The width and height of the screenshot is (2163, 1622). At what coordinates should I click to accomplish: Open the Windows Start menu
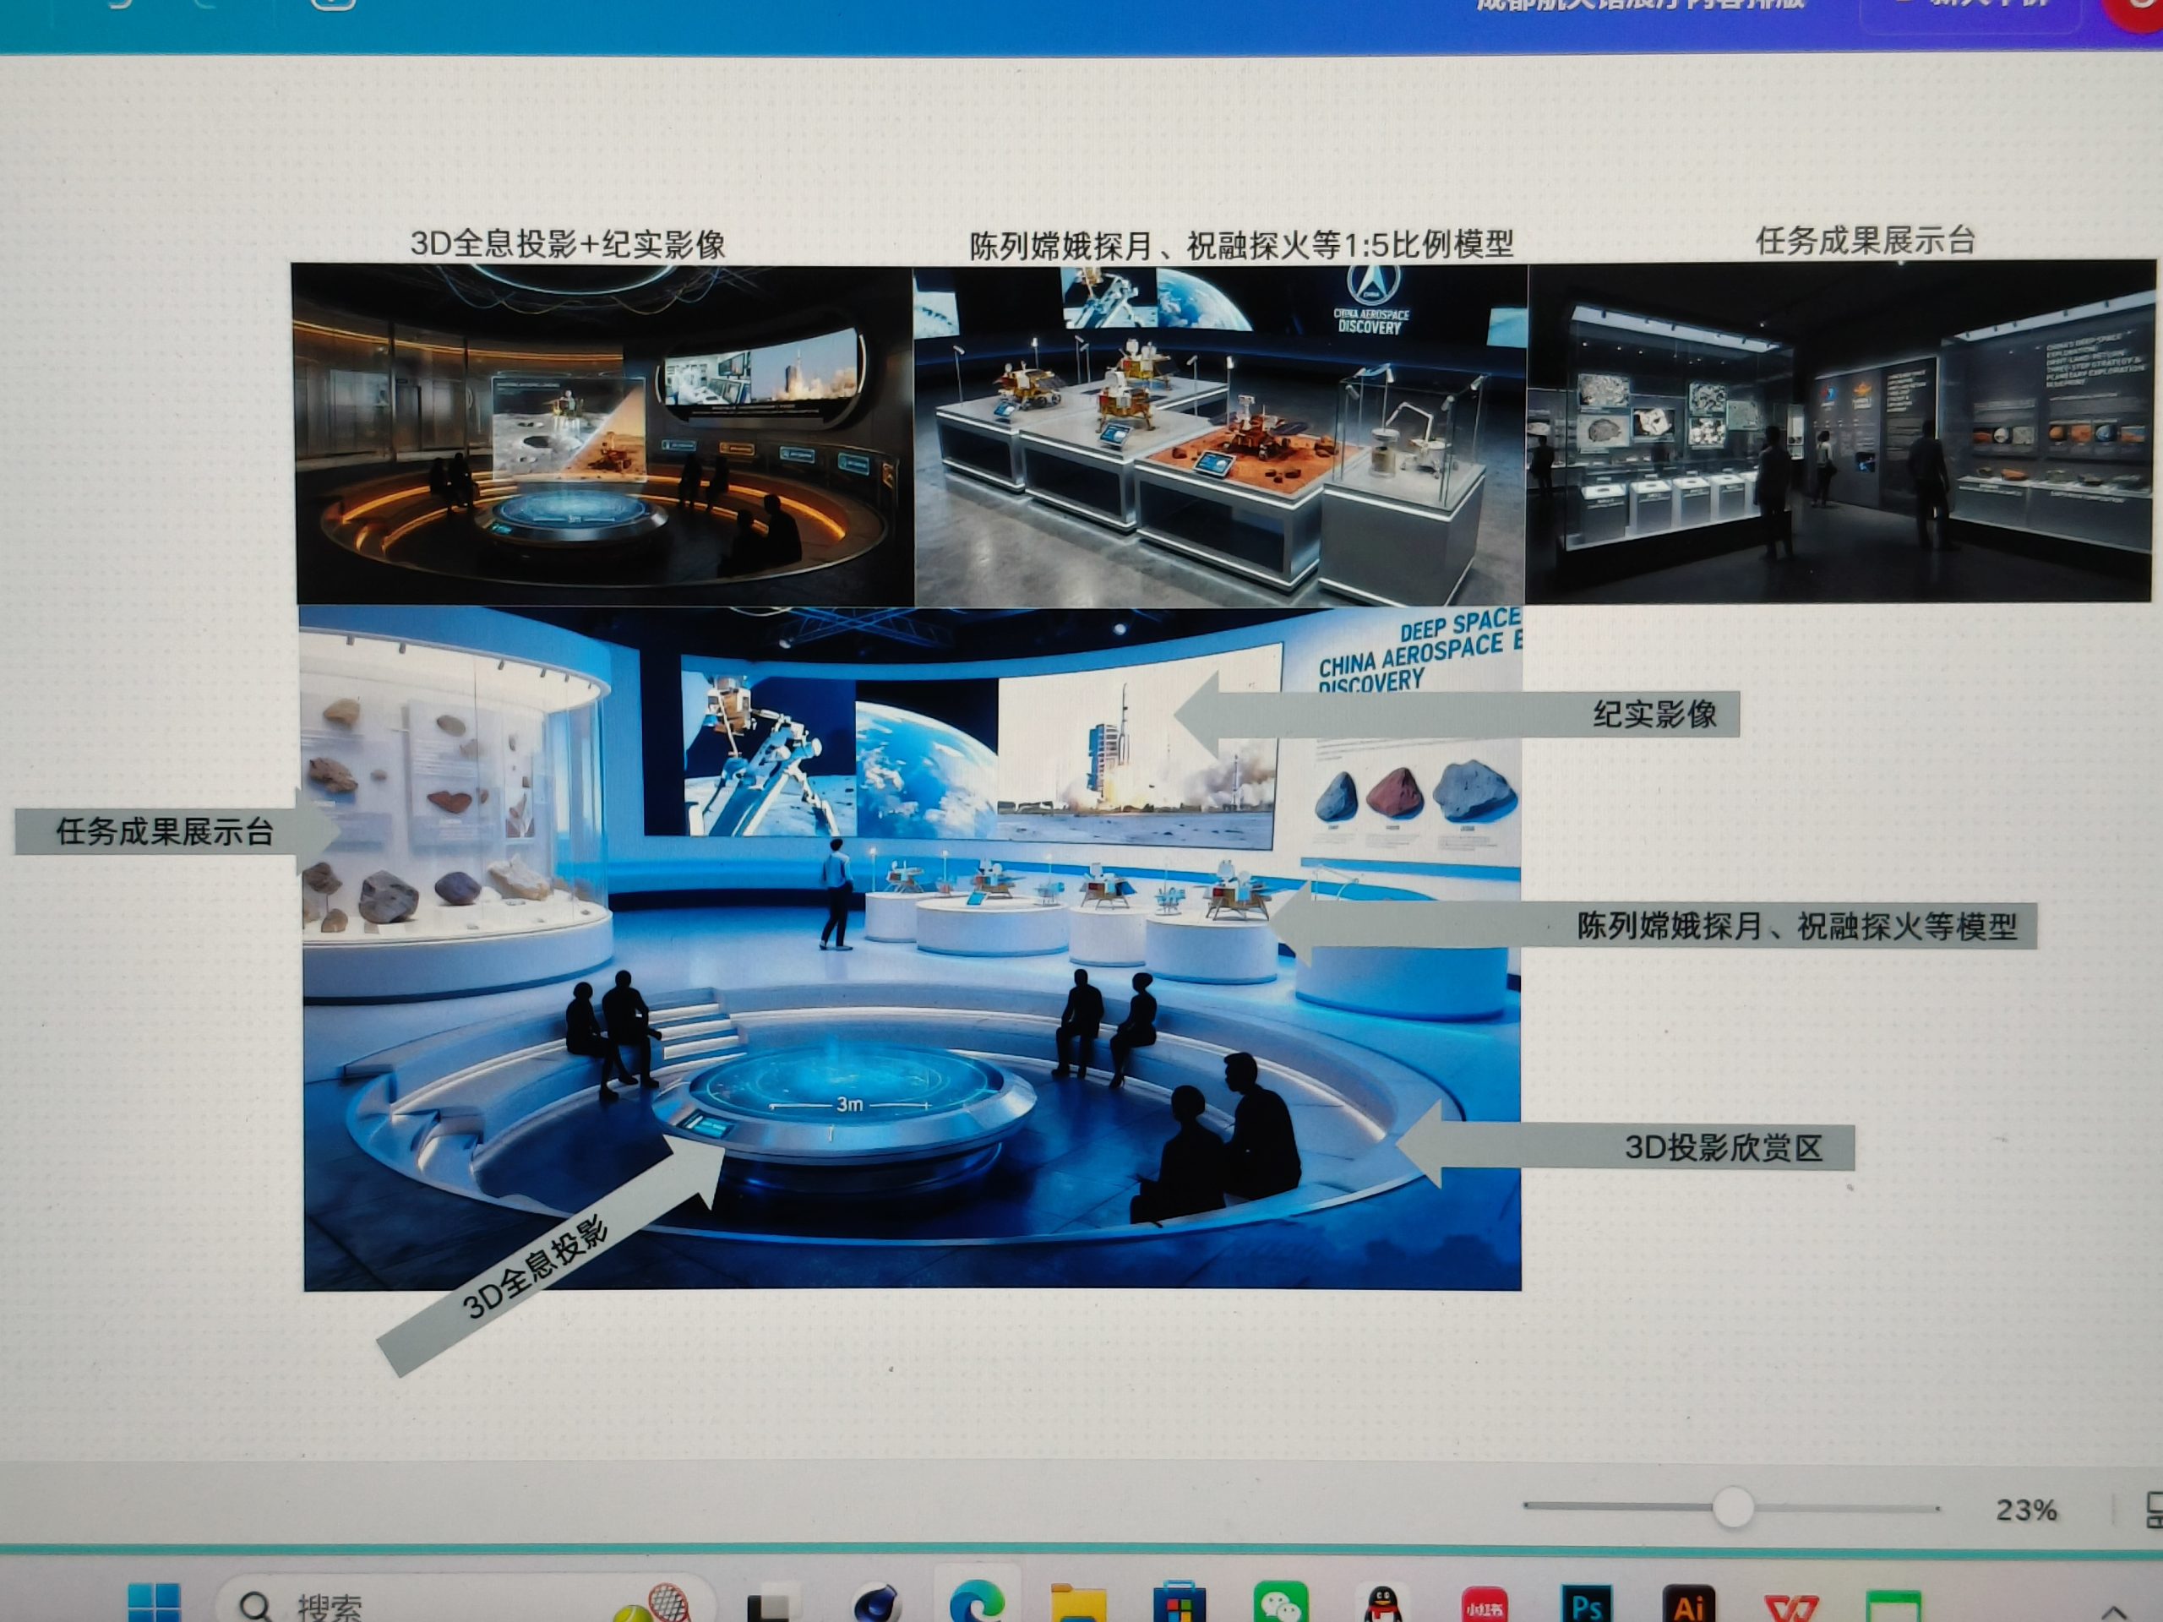155,1604
